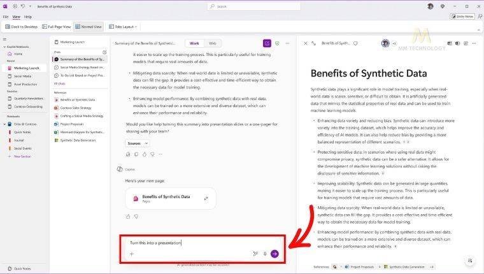Screen dimensions: 484x274
Task: Switch to Full Page View
Action: (x=57, y=27)
